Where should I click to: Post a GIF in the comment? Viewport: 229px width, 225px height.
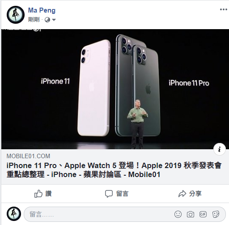[203, 214]
